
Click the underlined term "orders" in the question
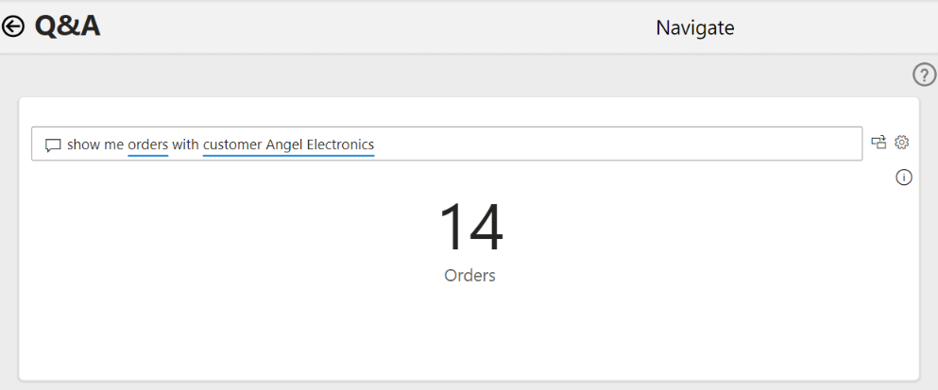(x=148, y=144)
